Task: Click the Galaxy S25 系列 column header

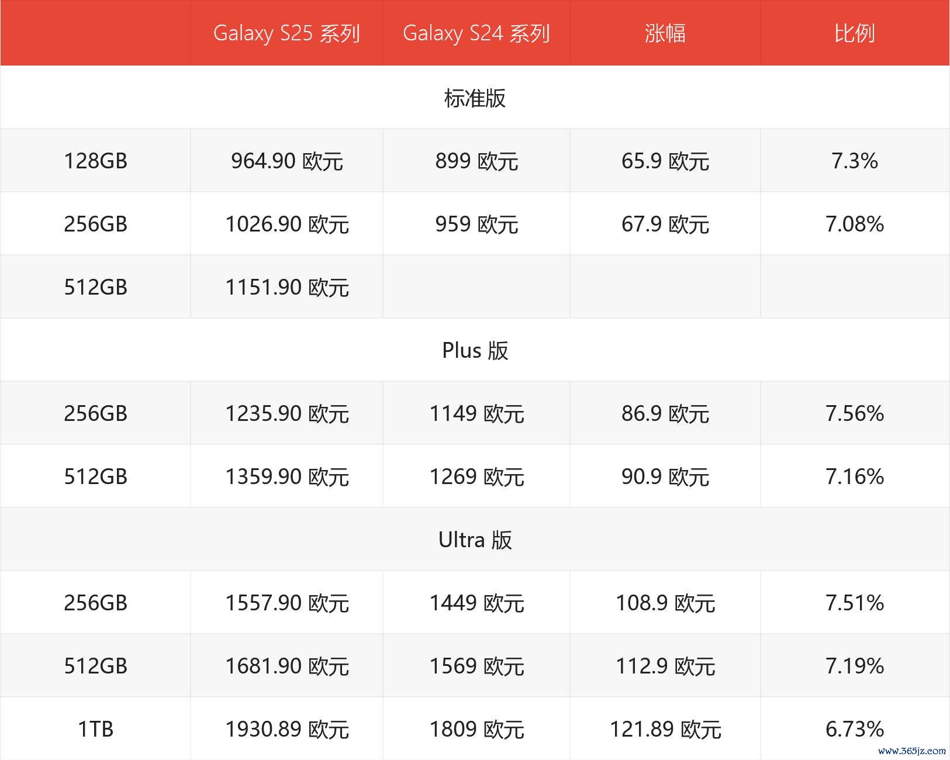Action: click(x=286, y=33)
